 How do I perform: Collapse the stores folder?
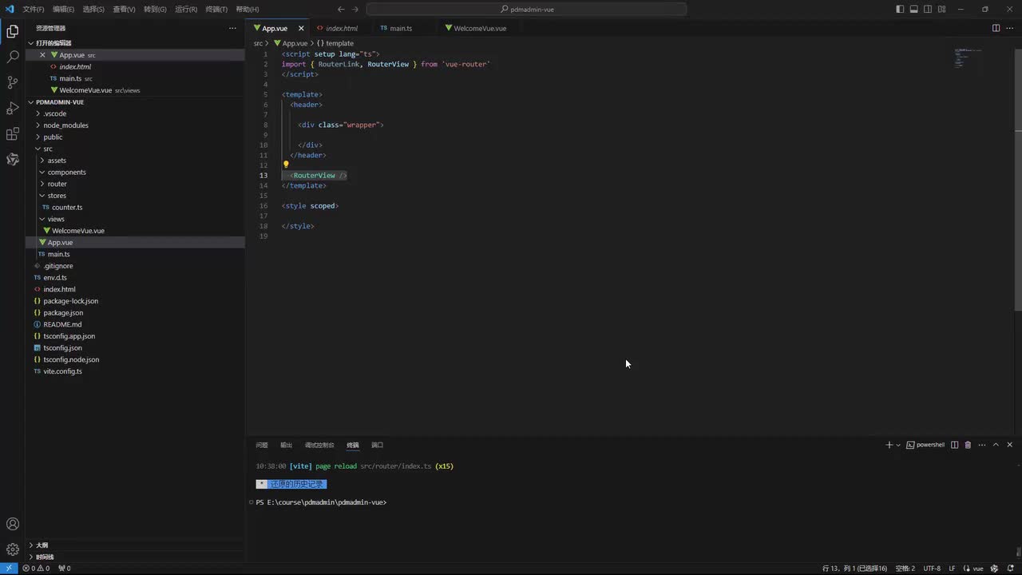click(57, 196)
